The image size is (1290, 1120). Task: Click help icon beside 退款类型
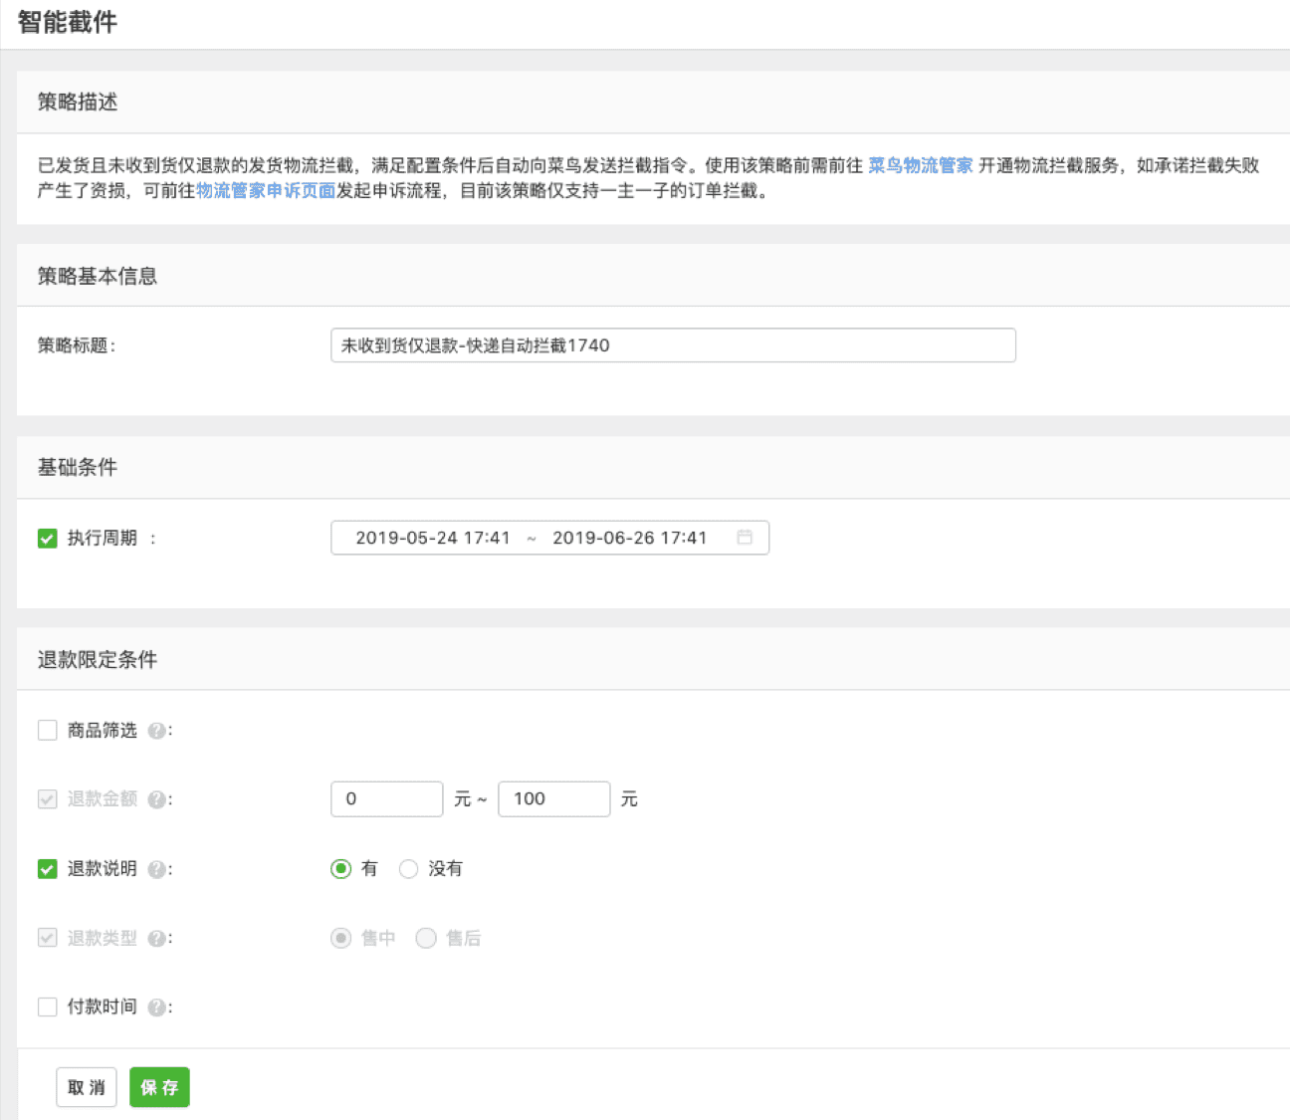156,938
